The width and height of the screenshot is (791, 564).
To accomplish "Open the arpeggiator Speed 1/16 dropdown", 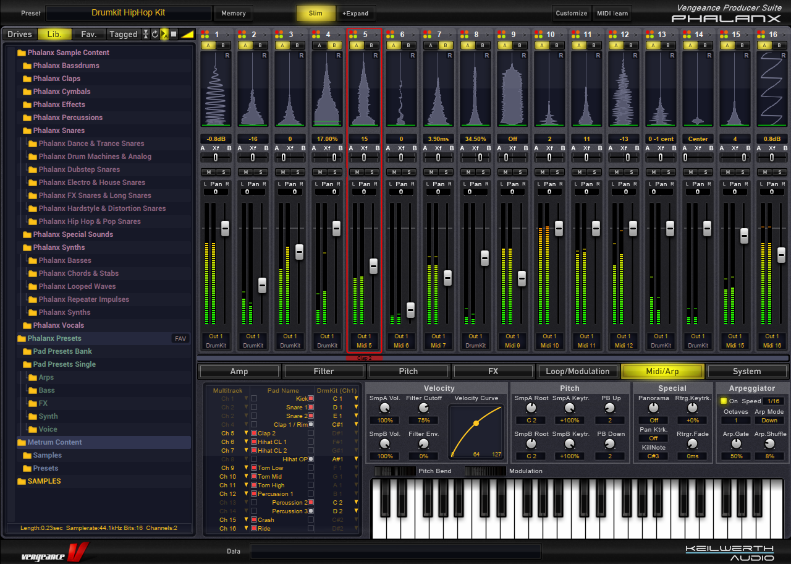I will (773, 401).
